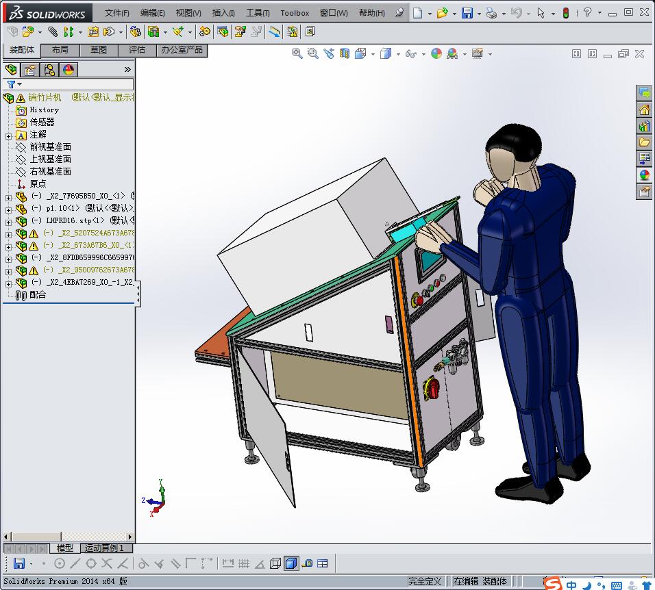This screenshot has height=590, width=655.
Task: Click the Rebuild traffic light icon
Action: pos(566,13)
